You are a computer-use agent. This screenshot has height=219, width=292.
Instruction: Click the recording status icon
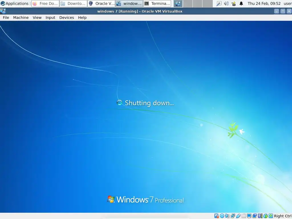tap(254, 216)
